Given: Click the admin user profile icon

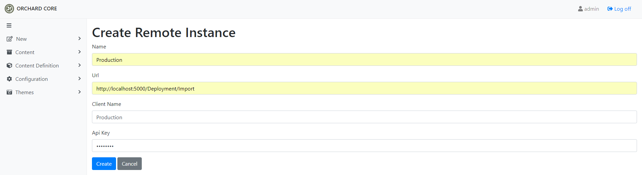Looking at the screenshot, I should click(580, 9).
